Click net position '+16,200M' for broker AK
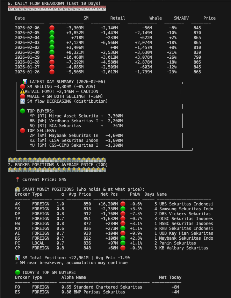The width and height of the screenshot is (231, 298). [x=108, y=204]
